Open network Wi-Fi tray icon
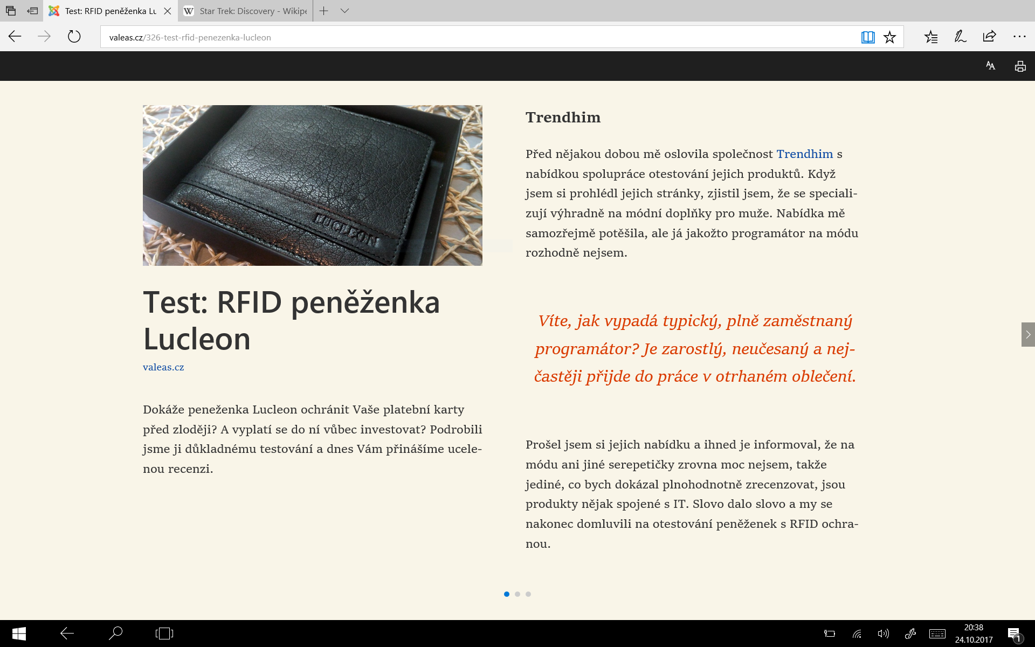 (857, 634)
